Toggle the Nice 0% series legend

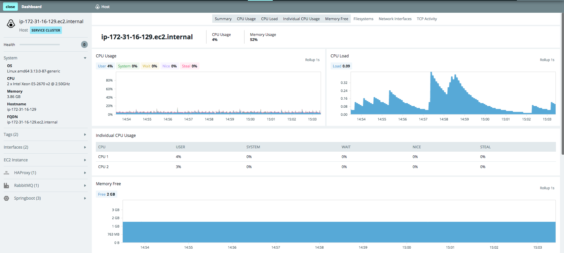(170, 66)
